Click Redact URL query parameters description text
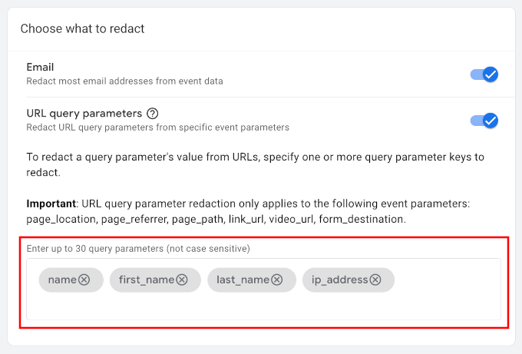This screenshot has height=354, width=522. (157, 127)
